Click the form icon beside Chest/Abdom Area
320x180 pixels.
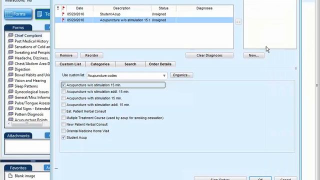(x=10, y=63)
